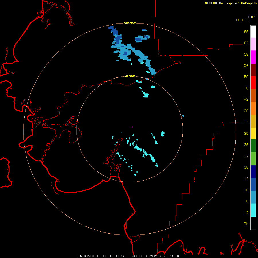Click the "100 NMI" range ring label
Viewport: 258px width, 258px height.
[130, 23]
